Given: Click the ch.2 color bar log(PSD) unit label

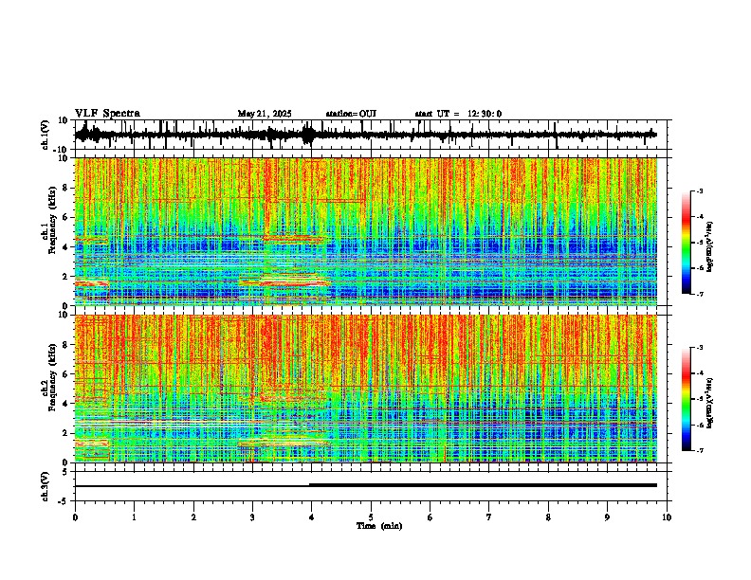Looking at the screenshot, I should tap(710, 403).
